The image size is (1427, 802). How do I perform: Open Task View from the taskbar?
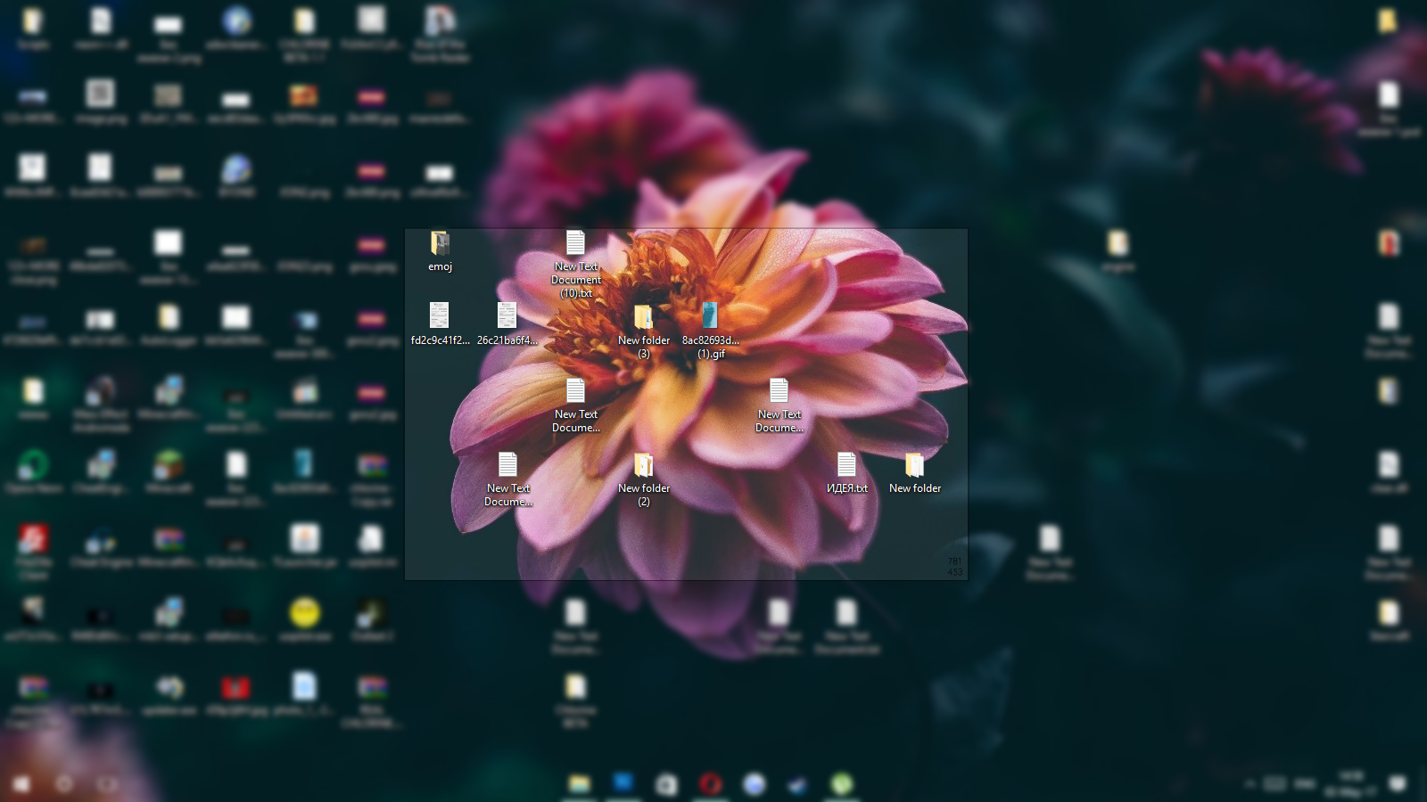coord(108,784)
